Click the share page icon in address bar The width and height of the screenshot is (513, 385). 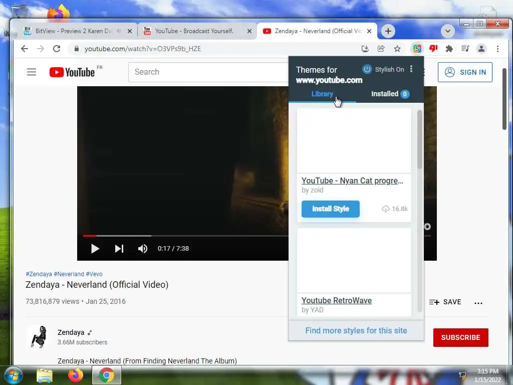click(x=381, y=49)
